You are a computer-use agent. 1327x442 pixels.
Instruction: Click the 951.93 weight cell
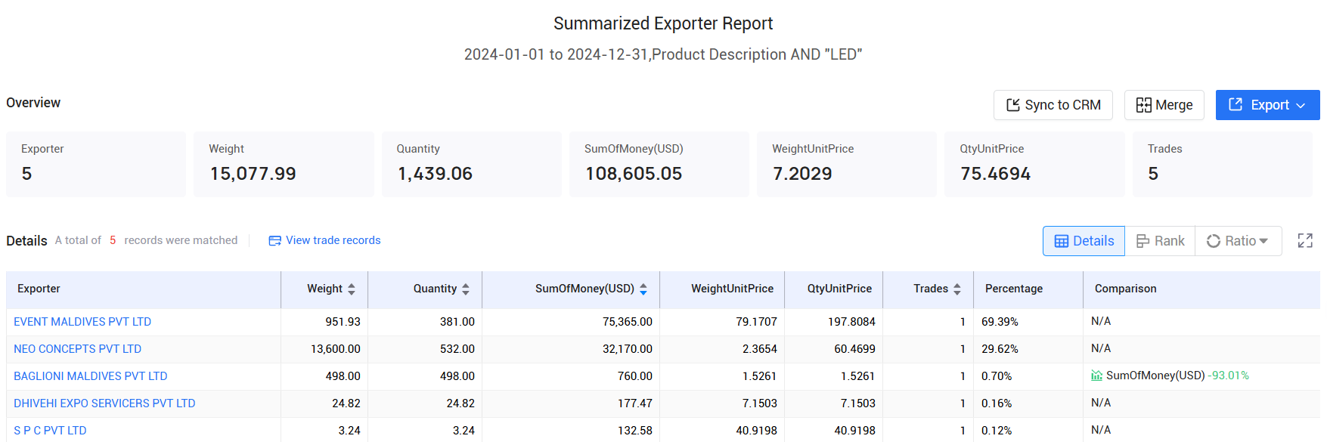pos(324,322)
